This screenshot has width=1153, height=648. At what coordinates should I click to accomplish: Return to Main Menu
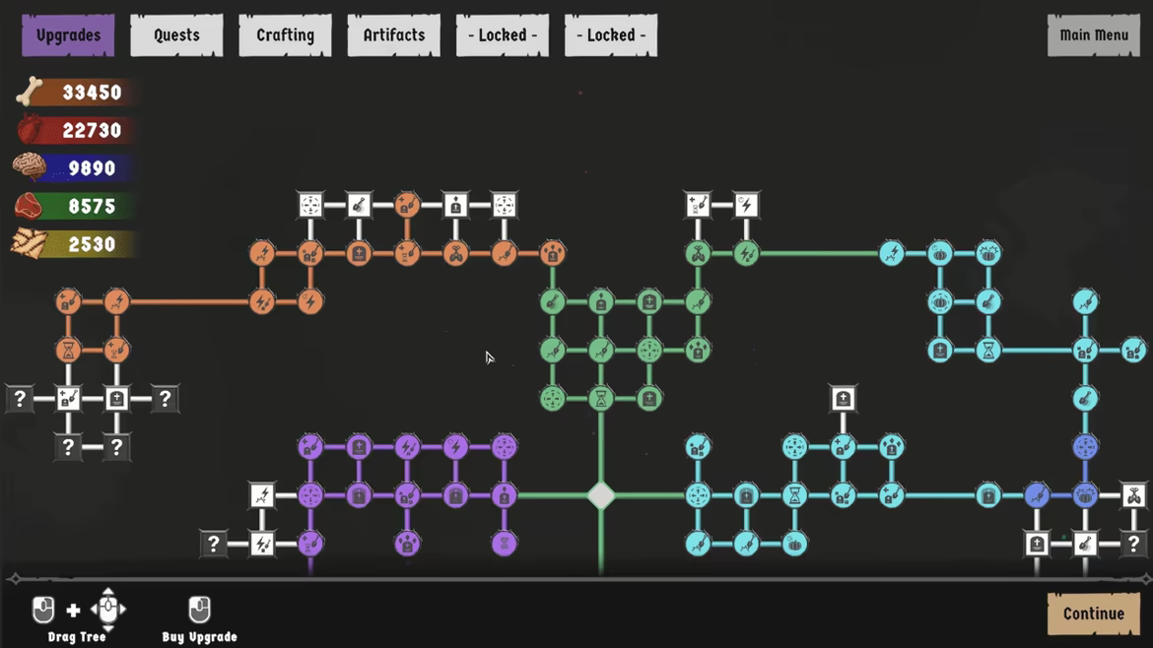(1094, 35)
